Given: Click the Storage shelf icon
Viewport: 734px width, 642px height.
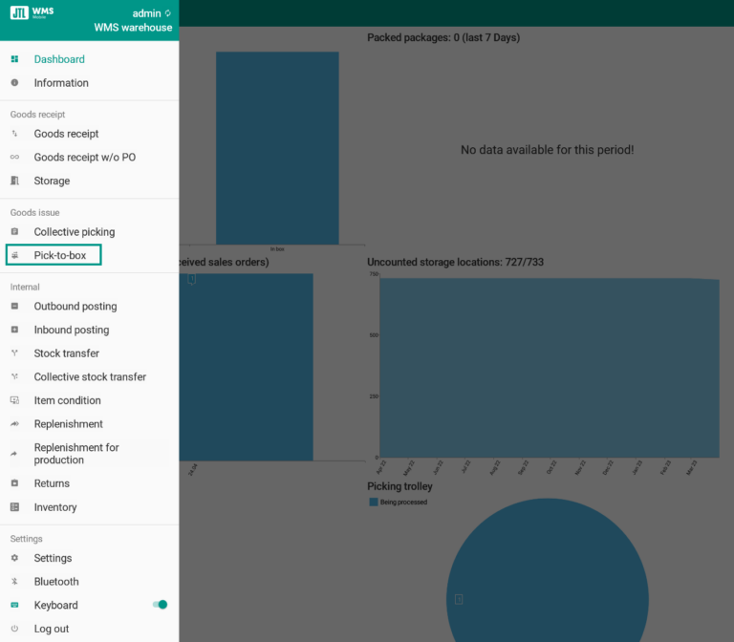Looking at the screenshot, I should click(x=14, y=181).
